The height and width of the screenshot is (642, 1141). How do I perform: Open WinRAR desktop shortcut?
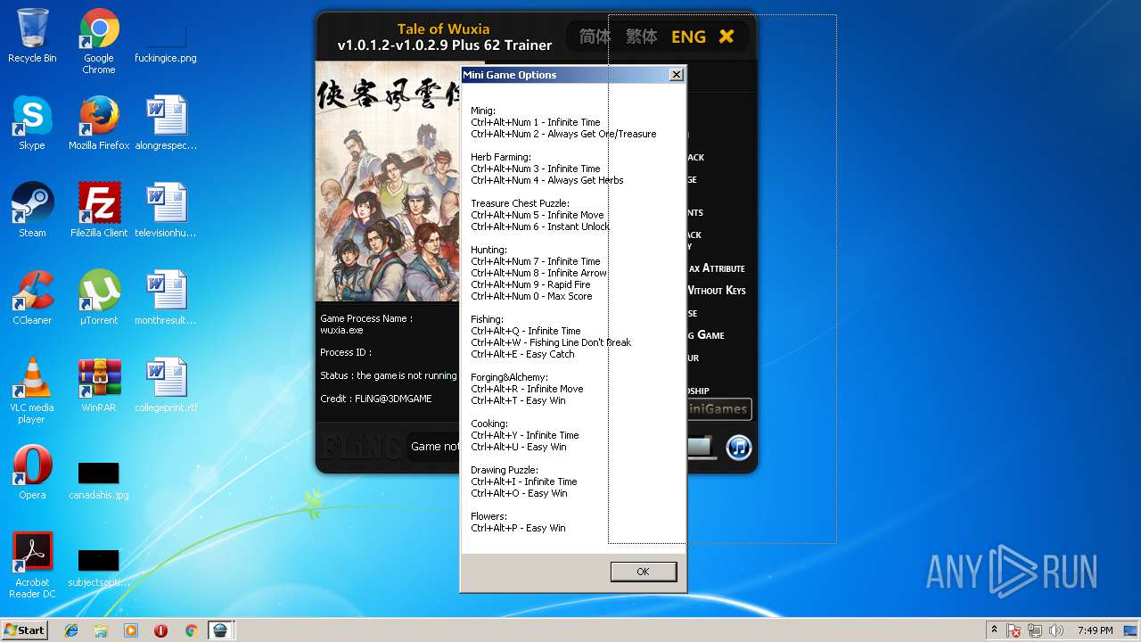pyautogui.click(x=99, y=386)
